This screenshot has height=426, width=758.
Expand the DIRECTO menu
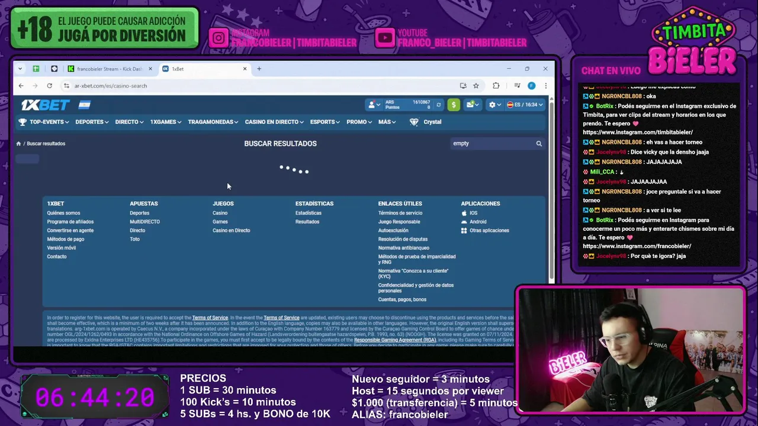(x=129, y=122)
